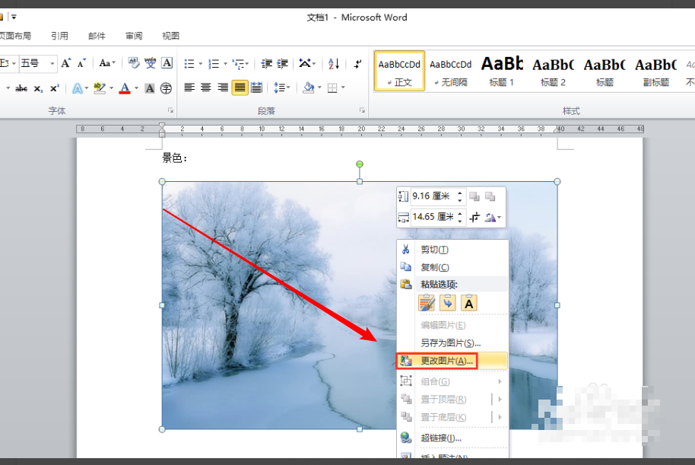
Task: Click the Keep Source Formatting paste icon
Action: (x=427, y=303)
